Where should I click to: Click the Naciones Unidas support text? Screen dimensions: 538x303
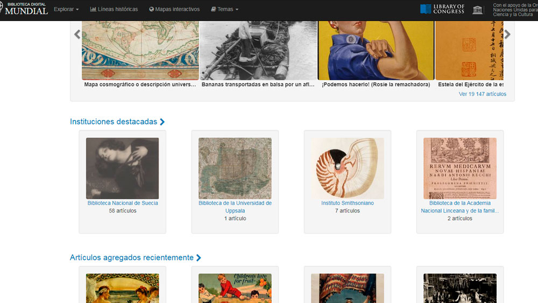515,10
